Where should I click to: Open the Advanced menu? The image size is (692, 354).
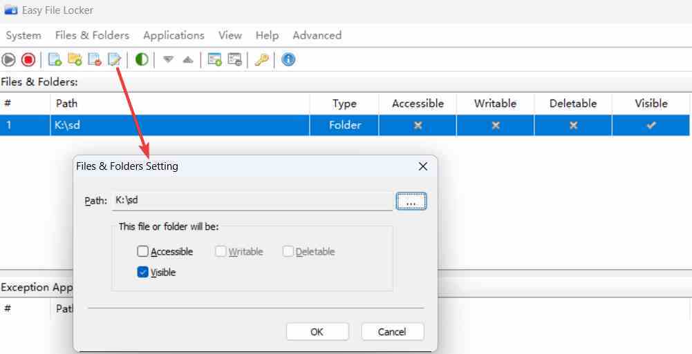[317, 35]
